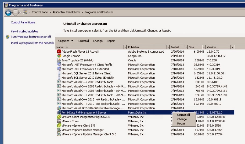
Task: Click the VMware Client Integration Plug-in icon
Action: click(59, 117)
